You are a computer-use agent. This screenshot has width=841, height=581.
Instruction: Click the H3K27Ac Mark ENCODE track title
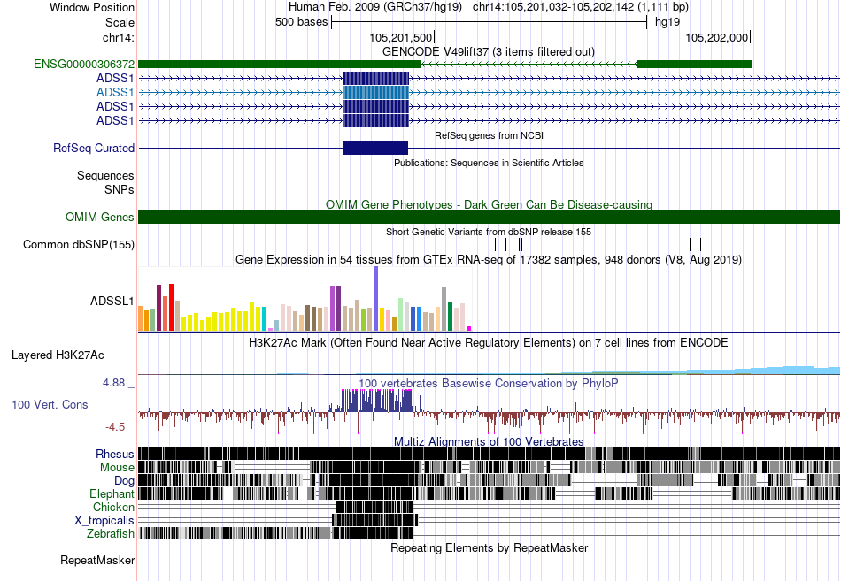click(489, 343)
